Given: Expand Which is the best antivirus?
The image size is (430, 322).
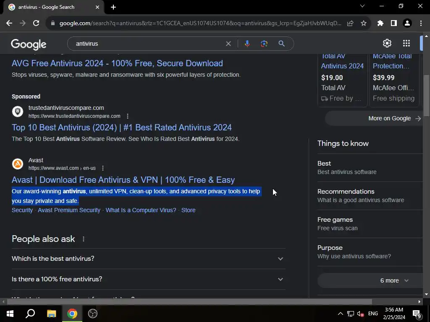Looking at the screenshot, I should (x=148, y=258).
